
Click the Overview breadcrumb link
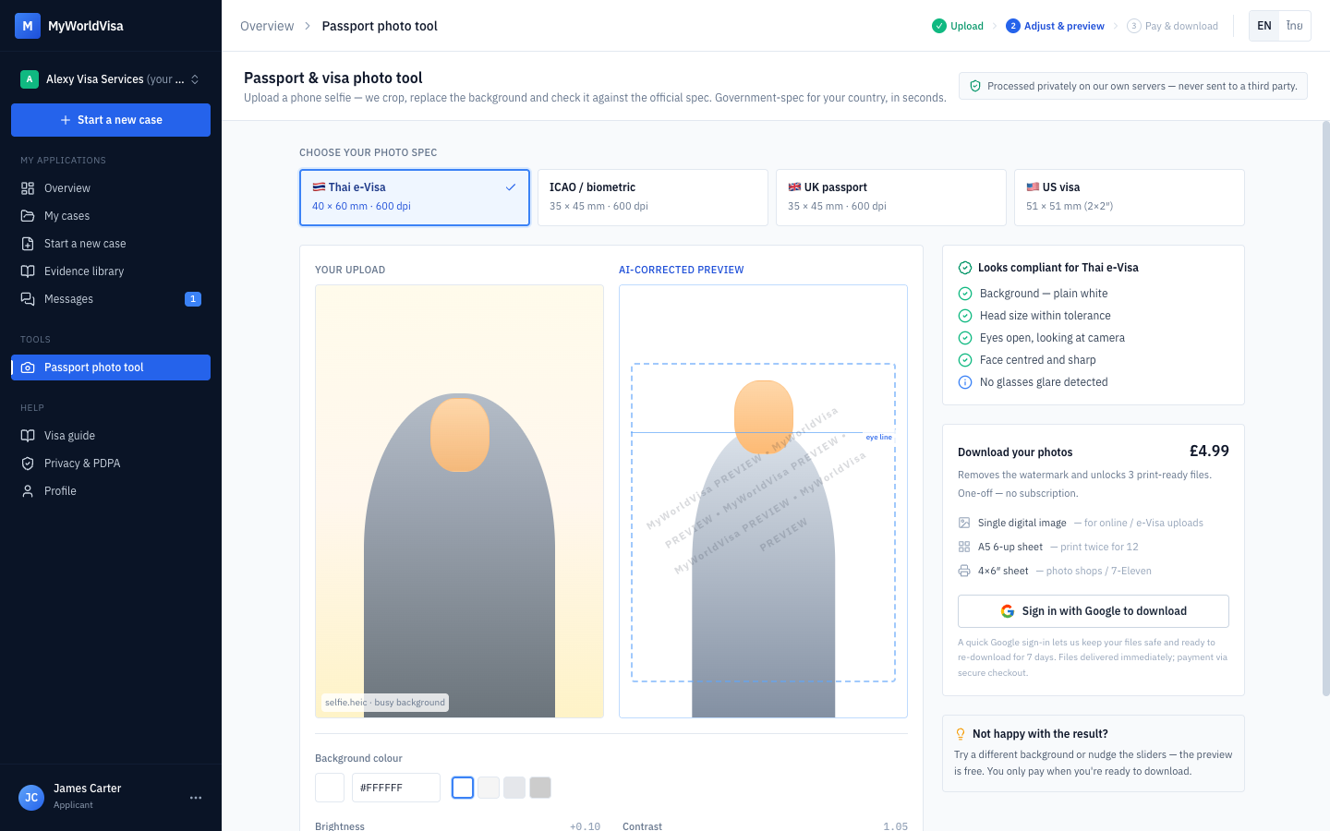[267, 26]
